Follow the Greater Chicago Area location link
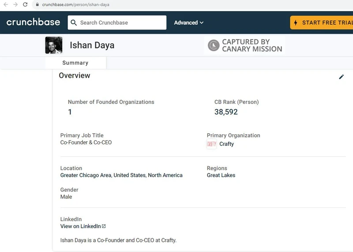Image resolution: width=353 pixels, height=252 pixels. pos(86,175)
